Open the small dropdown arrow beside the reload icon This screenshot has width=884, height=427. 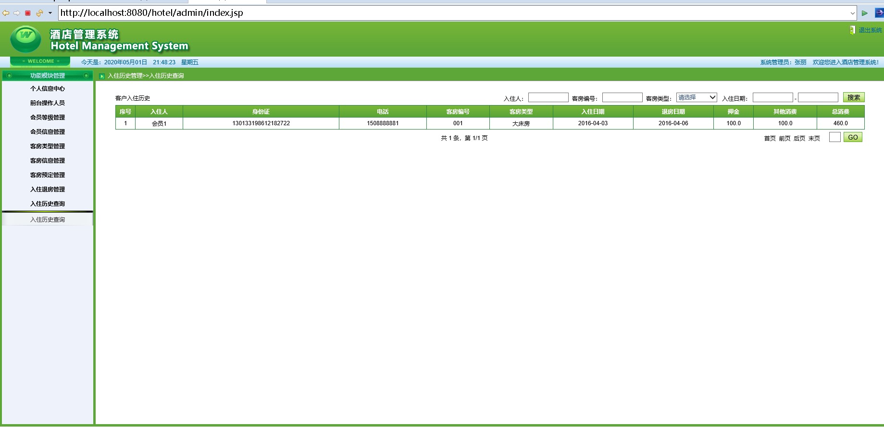50,13
